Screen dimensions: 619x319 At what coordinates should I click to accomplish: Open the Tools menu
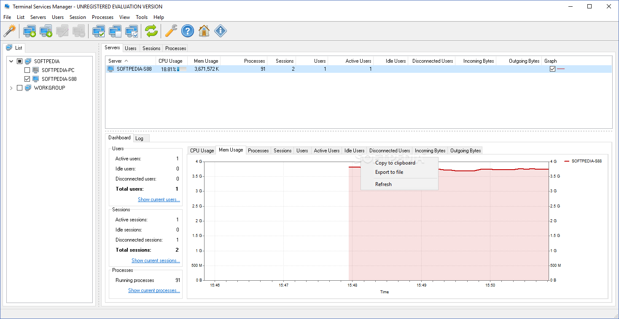coord(142,17)
